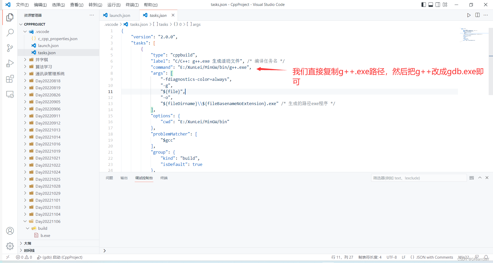The height and width of the screenshot is (263, 493).
Task: Switch to the 终端 panel tab
Action: pyautogui.click(x=164, y=178)
